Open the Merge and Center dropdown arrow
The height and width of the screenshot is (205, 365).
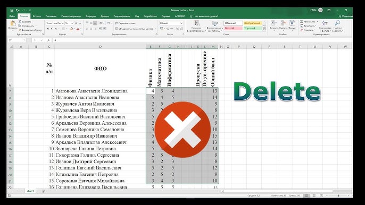coord(155,29)
